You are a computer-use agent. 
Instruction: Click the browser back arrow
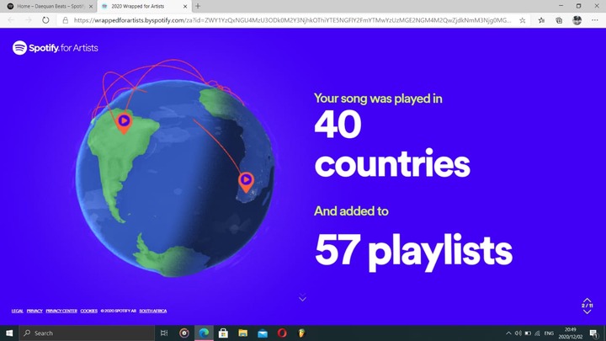point(11,20)
